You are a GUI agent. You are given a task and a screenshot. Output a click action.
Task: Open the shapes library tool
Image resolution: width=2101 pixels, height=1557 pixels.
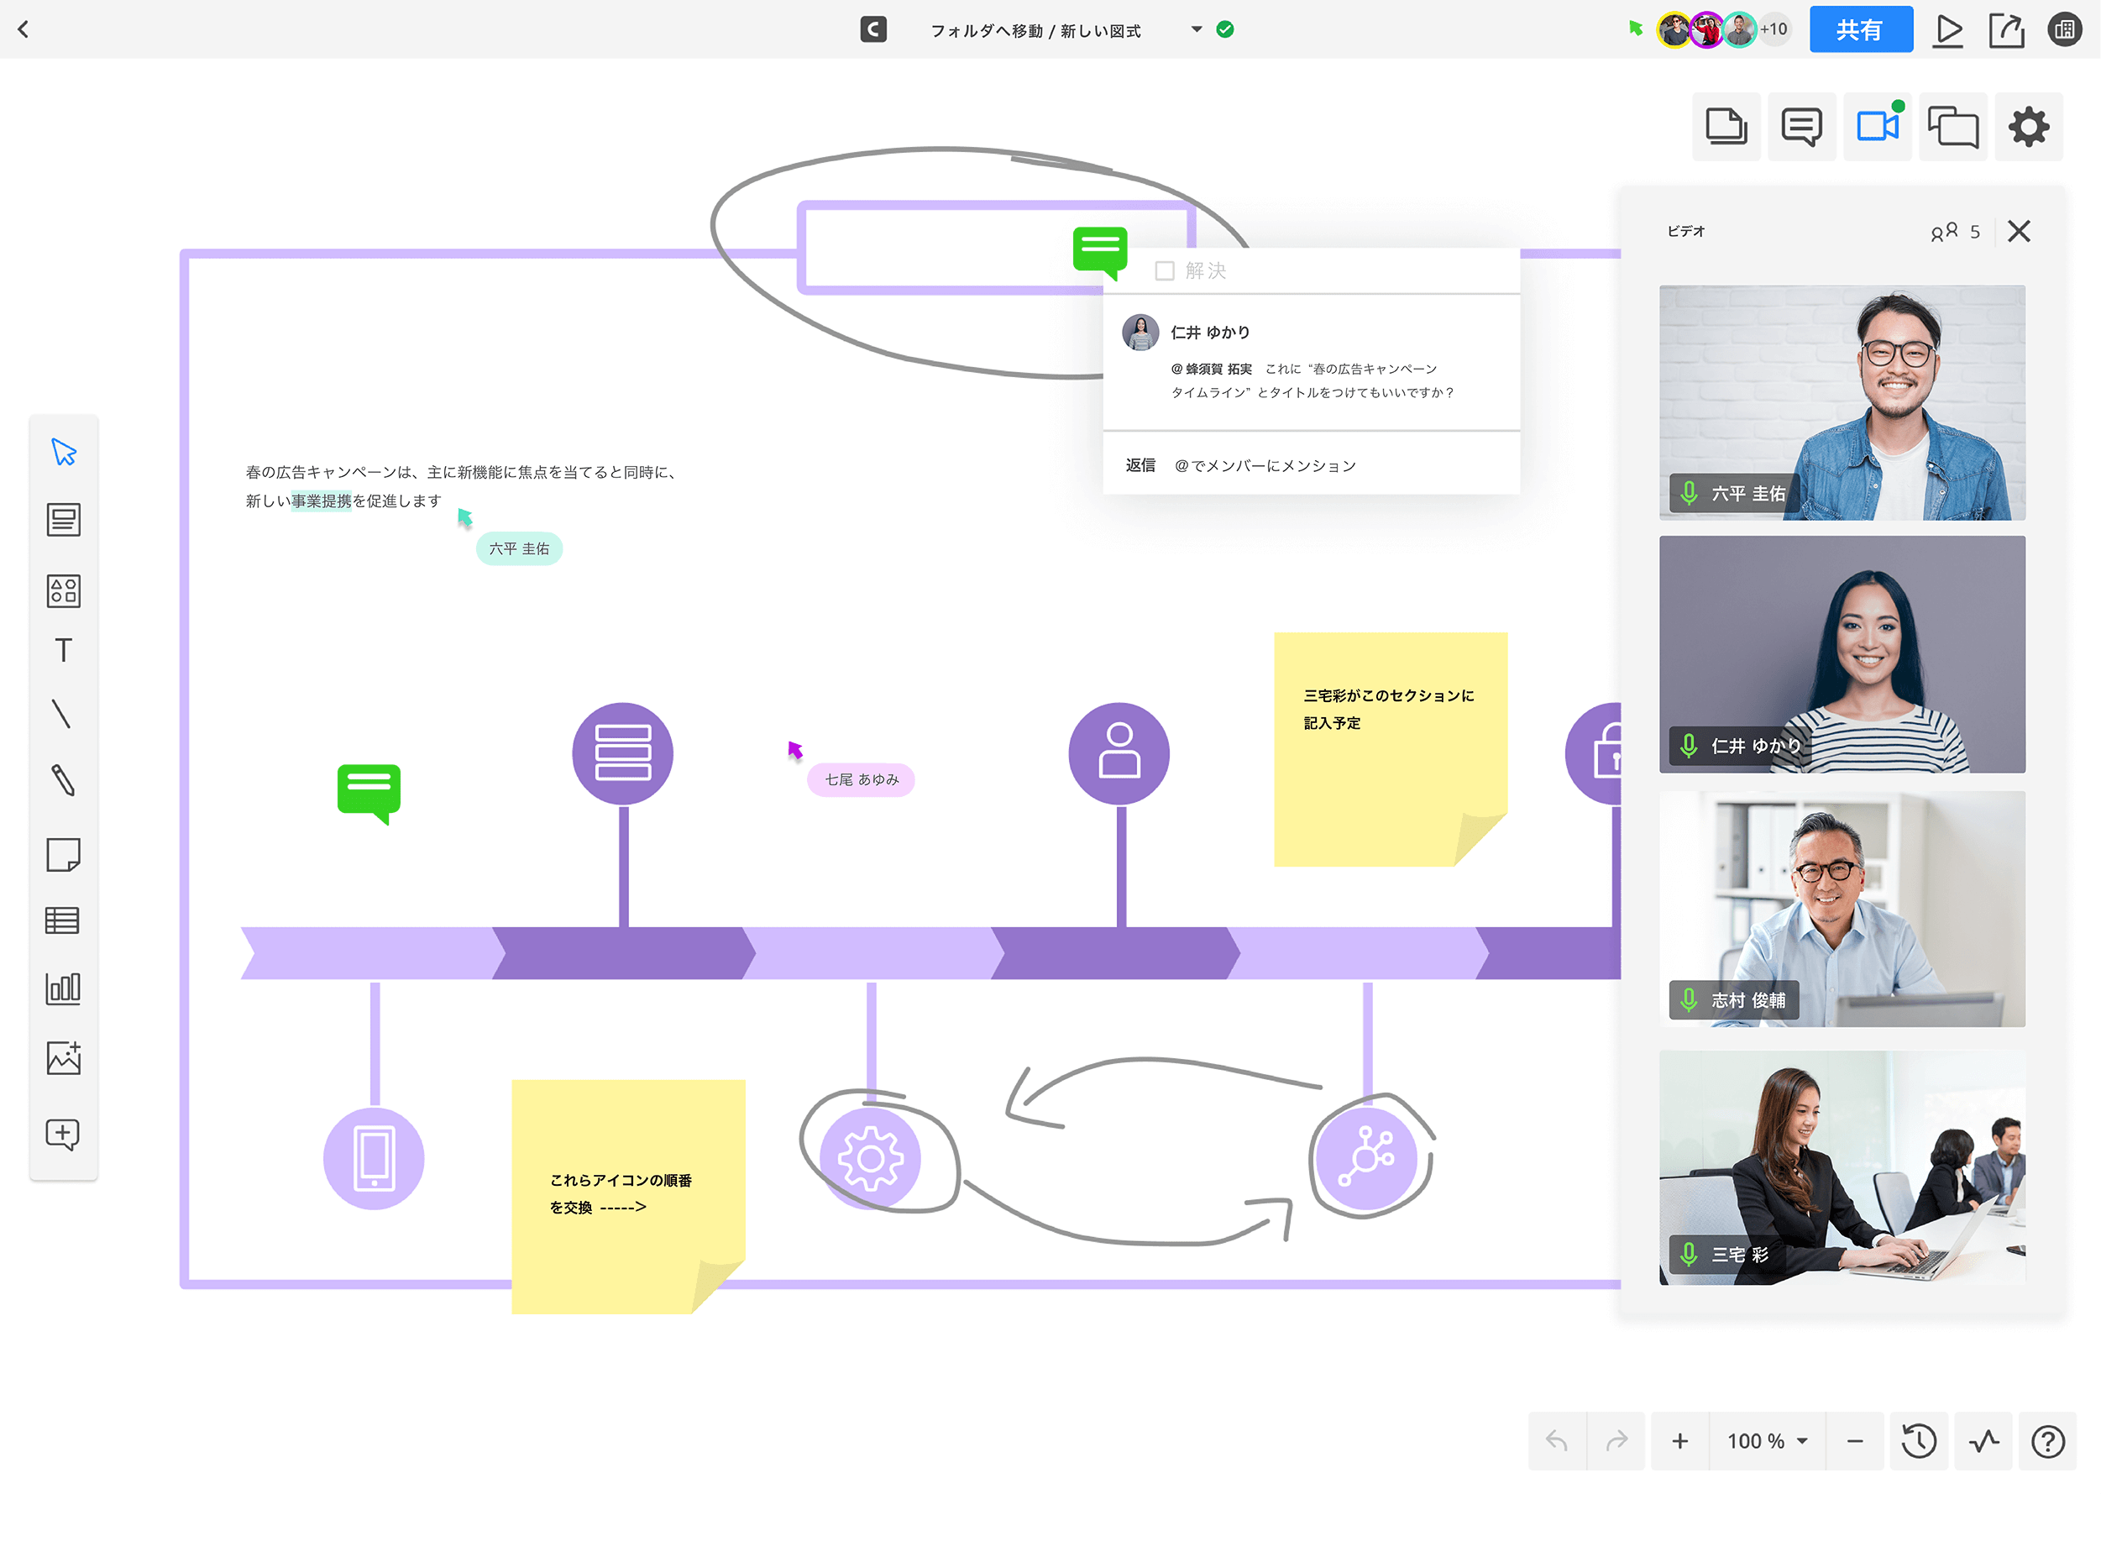pyautogui.click(x=63, y=591)
